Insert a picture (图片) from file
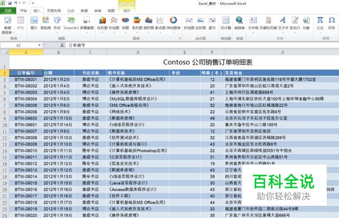The image size is (339, 218). (34, 23)
